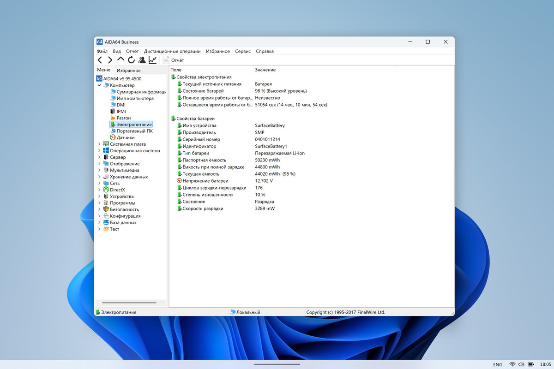This screenshot has height=369, width=554.
Task: Click the Напряжение батареи voltage icon
Action: pyautogui.click(x=179, y=181)
